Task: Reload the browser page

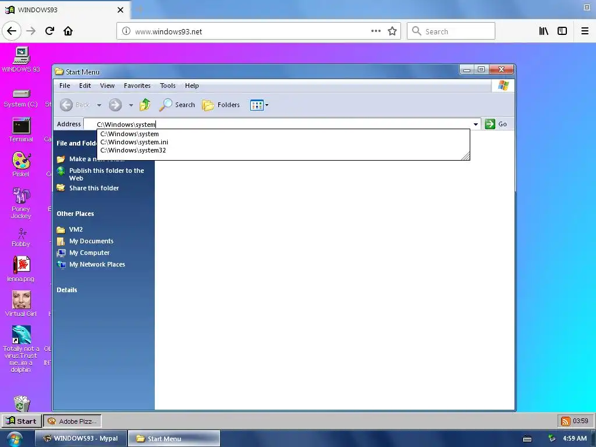Action: tap(49, 31)
